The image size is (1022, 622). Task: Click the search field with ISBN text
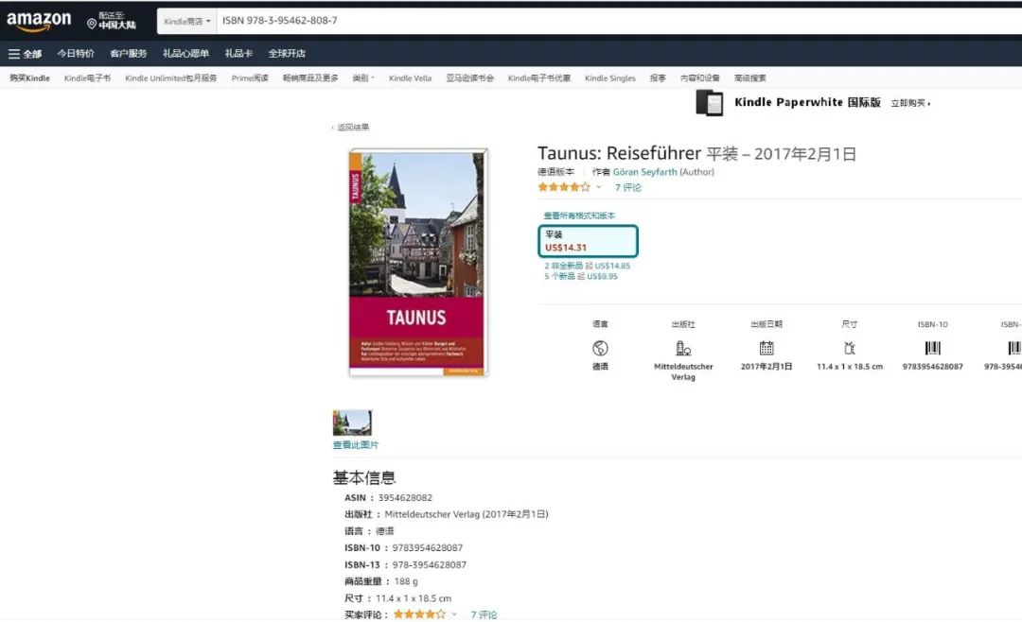[x=619, y=21]
